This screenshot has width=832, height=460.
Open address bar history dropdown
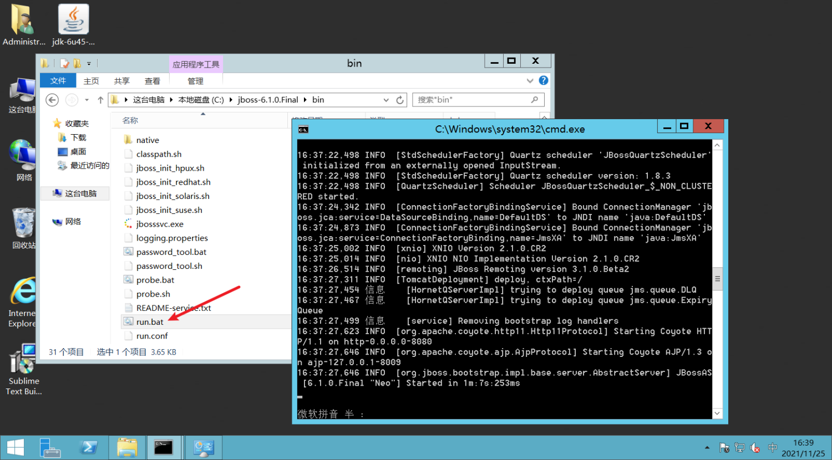click(386, 100)
